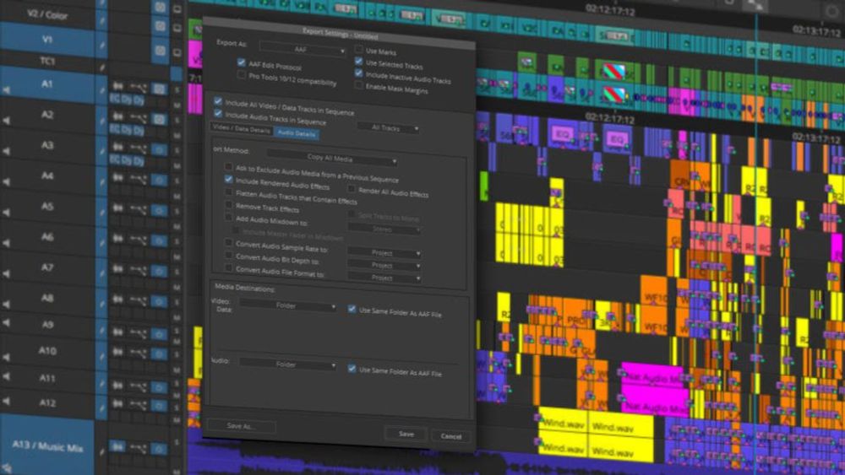Check Render All Audio Effects
This screenshot has width=845, height=475.
(352, 189)
